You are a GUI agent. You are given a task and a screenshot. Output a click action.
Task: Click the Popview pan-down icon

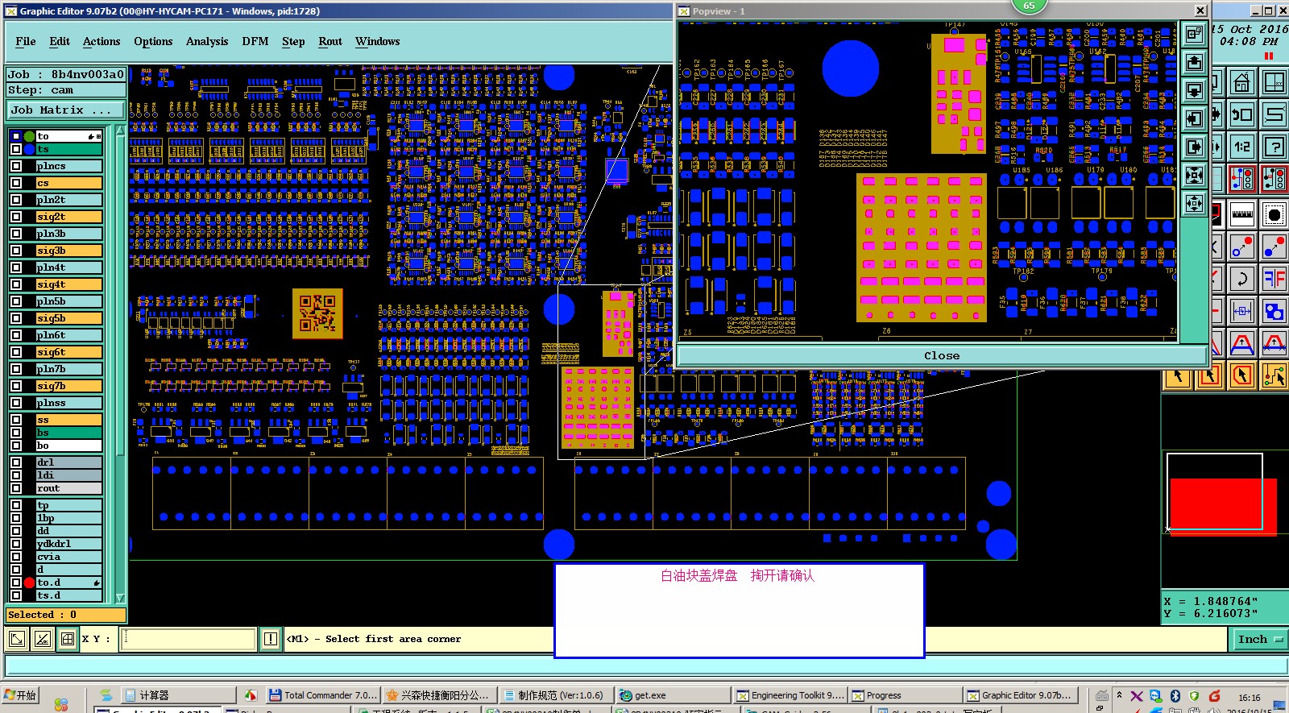tap(1194, 90)
